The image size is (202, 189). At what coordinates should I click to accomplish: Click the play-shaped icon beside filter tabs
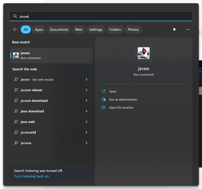pos(174,29)
